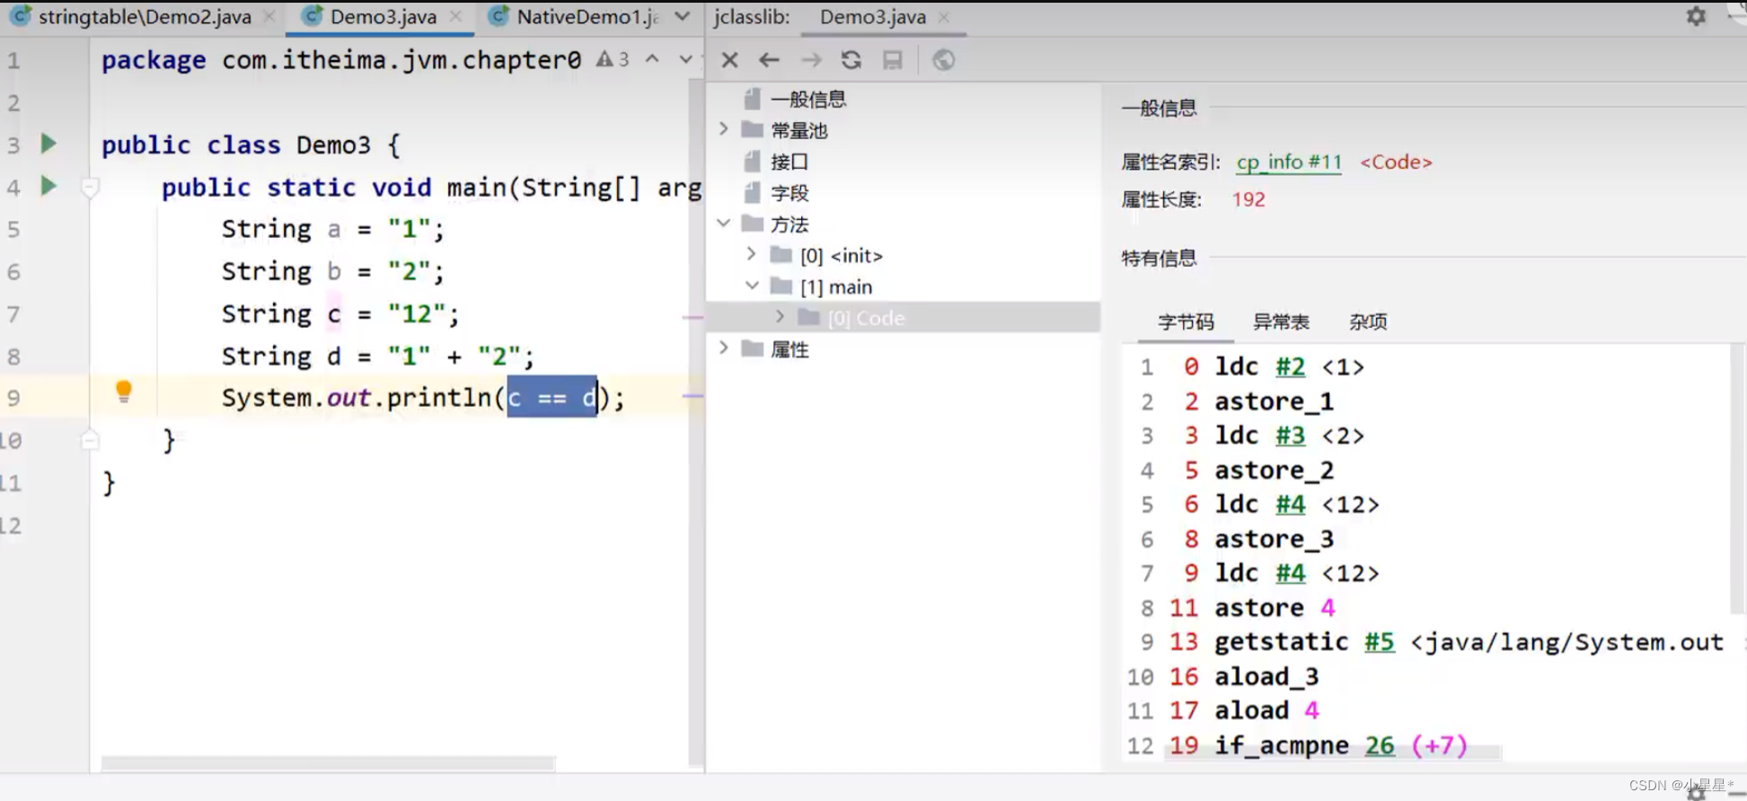
Task: Close jclasslib tool window with X icon
Action: (729, 60)
